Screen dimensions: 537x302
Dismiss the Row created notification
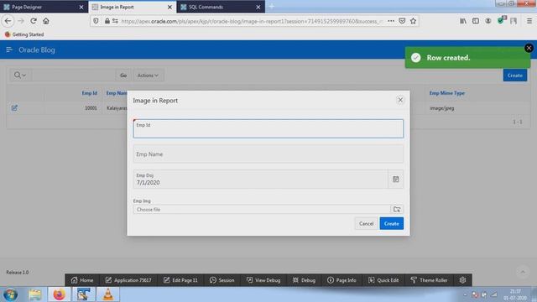click(x=529, y=48)
